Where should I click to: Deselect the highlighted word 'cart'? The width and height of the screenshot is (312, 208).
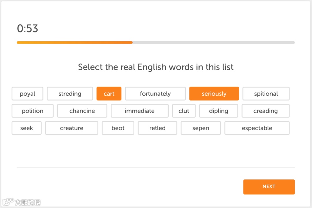[109, 94]
